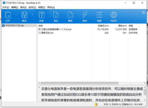Click the Open (打开) toolbar icon

[8, 15]
